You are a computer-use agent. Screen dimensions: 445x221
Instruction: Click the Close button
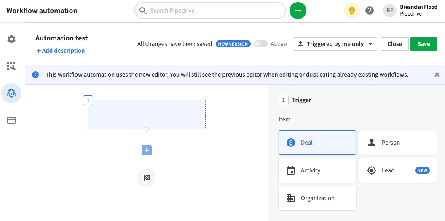tap(394, 44)
